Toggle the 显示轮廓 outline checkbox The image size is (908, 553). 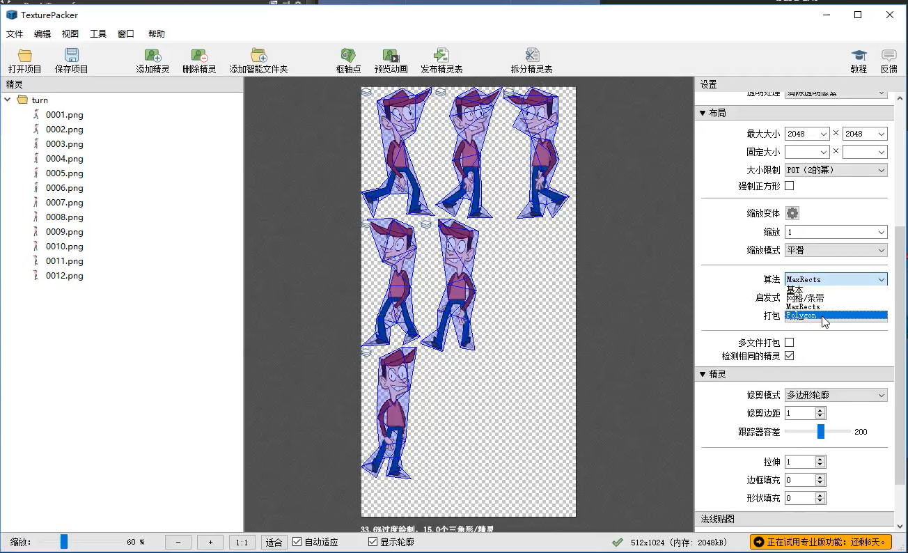(372, 540)
